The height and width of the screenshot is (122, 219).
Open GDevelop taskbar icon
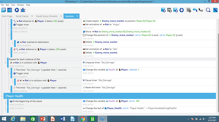click(103, 119)
